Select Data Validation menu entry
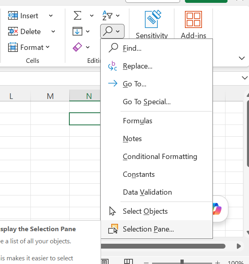The height and width of the screenshot is (264, 249). pyautogui.click(x=157, y=192)
